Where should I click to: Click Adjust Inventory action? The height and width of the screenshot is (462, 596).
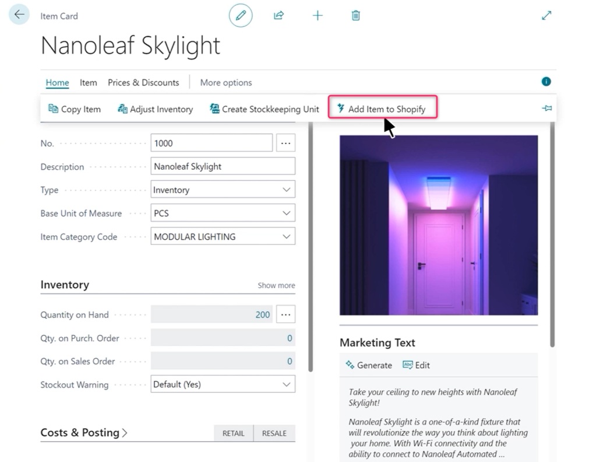coord(155,109)
